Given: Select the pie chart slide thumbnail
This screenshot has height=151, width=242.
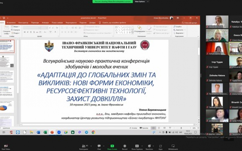Looking at the screenshot, I should (x=7, y=107).
